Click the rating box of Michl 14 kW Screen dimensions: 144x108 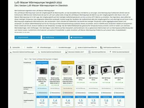click(55, 101)
